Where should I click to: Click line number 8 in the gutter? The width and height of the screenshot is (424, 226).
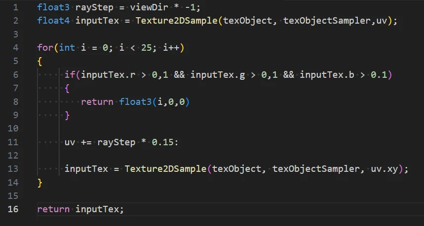coord(16,101)
